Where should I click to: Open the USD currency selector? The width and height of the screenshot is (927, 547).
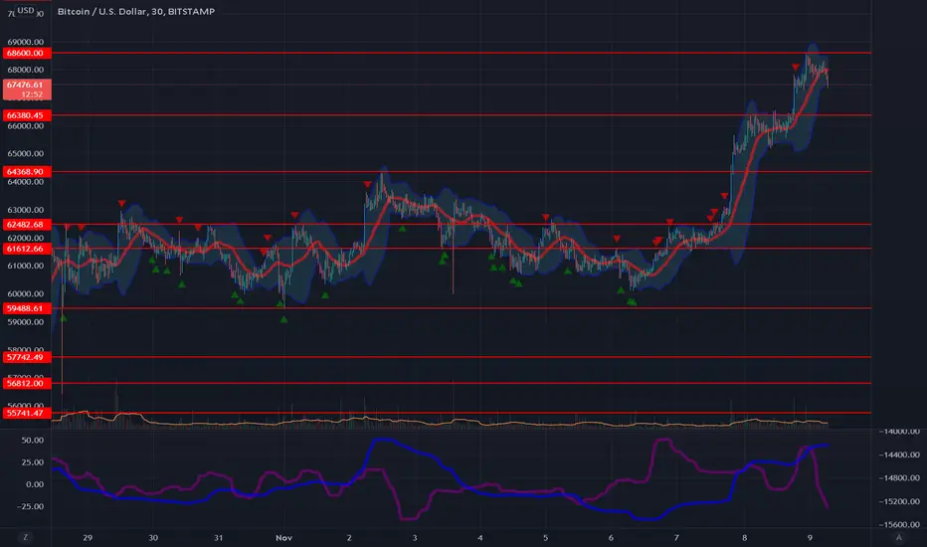coord(26,10)
